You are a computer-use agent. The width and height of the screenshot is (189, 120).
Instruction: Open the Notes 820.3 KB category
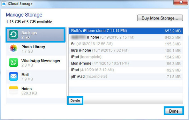[36, 91]
